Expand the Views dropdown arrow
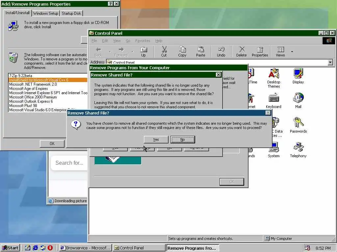Image resolution: width=337 pixels, height=252 pixels. (292, 52)
